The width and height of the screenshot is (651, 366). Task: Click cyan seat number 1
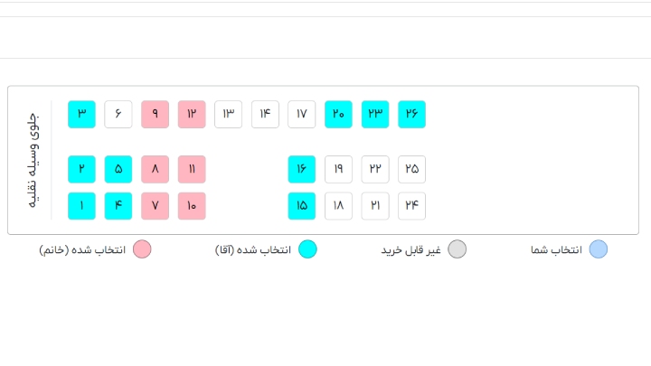(82, 206)
